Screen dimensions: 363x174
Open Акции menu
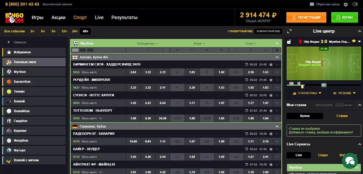coord(59,18)
